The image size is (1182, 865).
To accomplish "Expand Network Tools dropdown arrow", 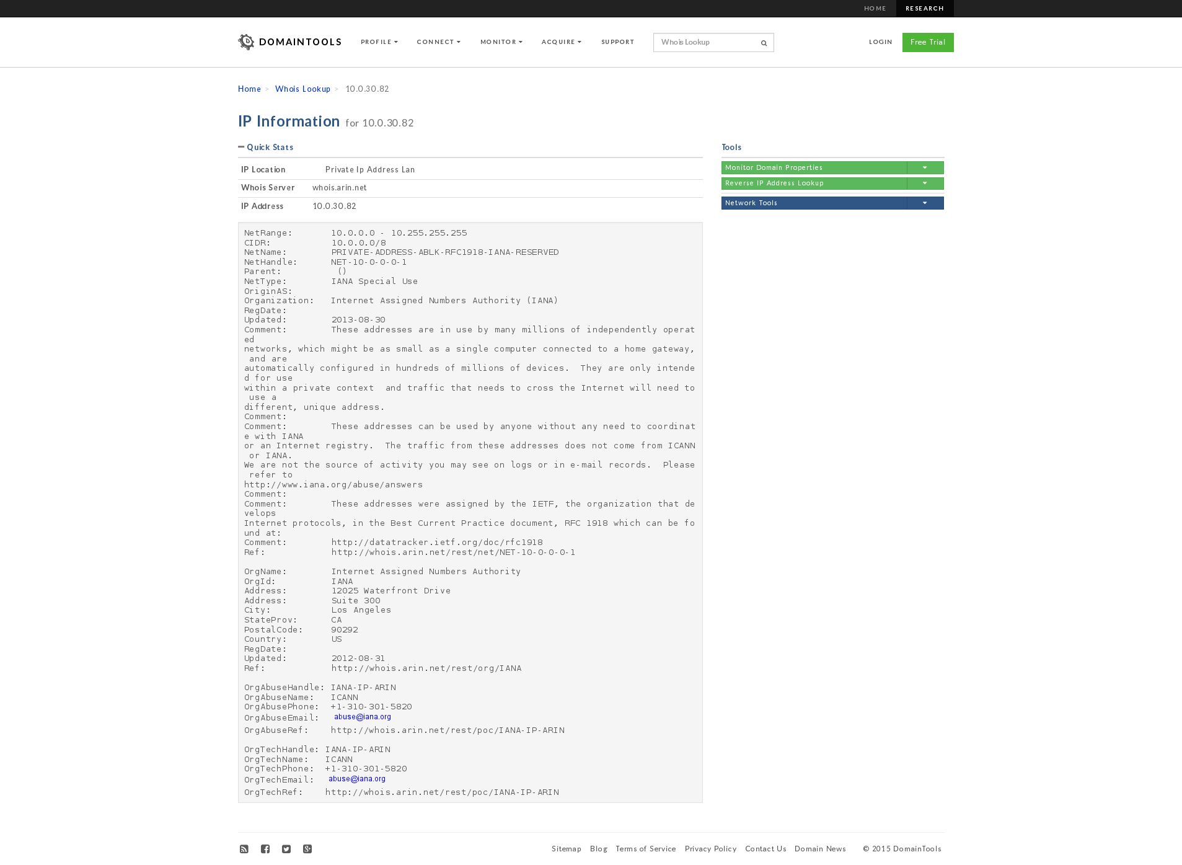I will [925, 203].
